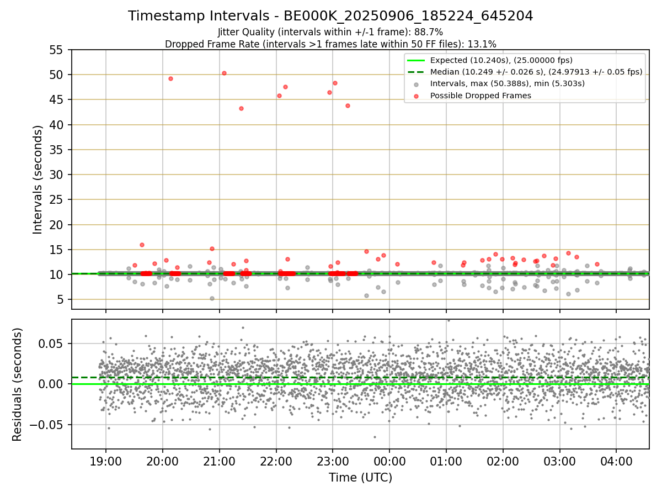Screen dimensions: 662x497
Task: Click the red dot near 16 seconds before 20:00
Action: tap(142, 245)
